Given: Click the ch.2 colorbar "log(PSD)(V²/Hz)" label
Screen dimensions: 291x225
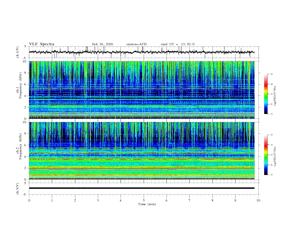Looking at the screenshot, I should [x=275, y=156].
